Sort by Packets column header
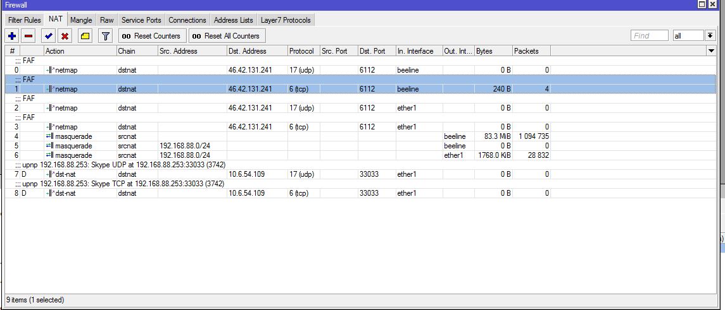The image size is (725, 310). pos(531,51)
